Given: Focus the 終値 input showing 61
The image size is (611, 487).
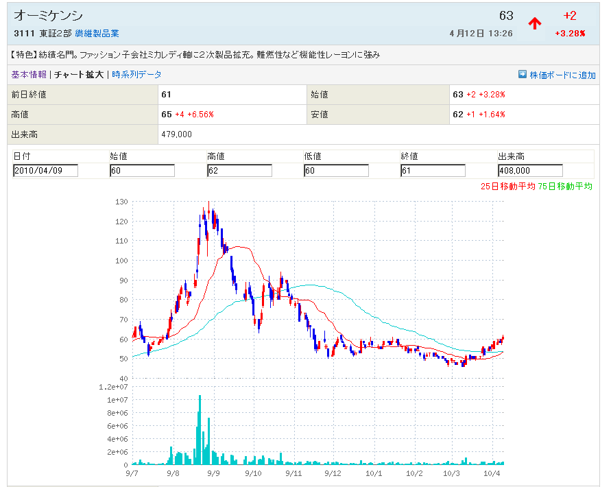Looking at the screenshot, I should click(x=433, y=171).
